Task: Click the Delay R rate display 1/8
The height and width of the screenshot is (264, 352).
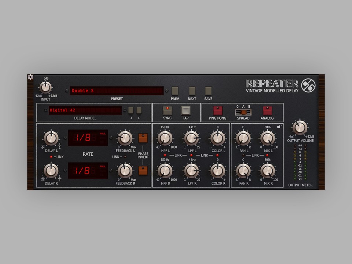Action: [x=88, y=170]
